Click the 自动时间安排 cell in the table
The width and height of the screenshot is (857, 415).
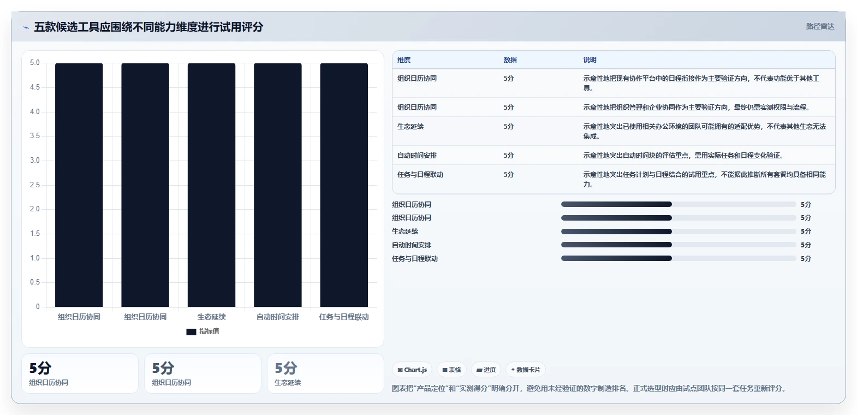(417, 156)
